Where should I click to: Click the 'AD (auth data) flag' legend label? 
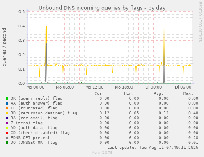pyautogui.click(x=34, y=128)
